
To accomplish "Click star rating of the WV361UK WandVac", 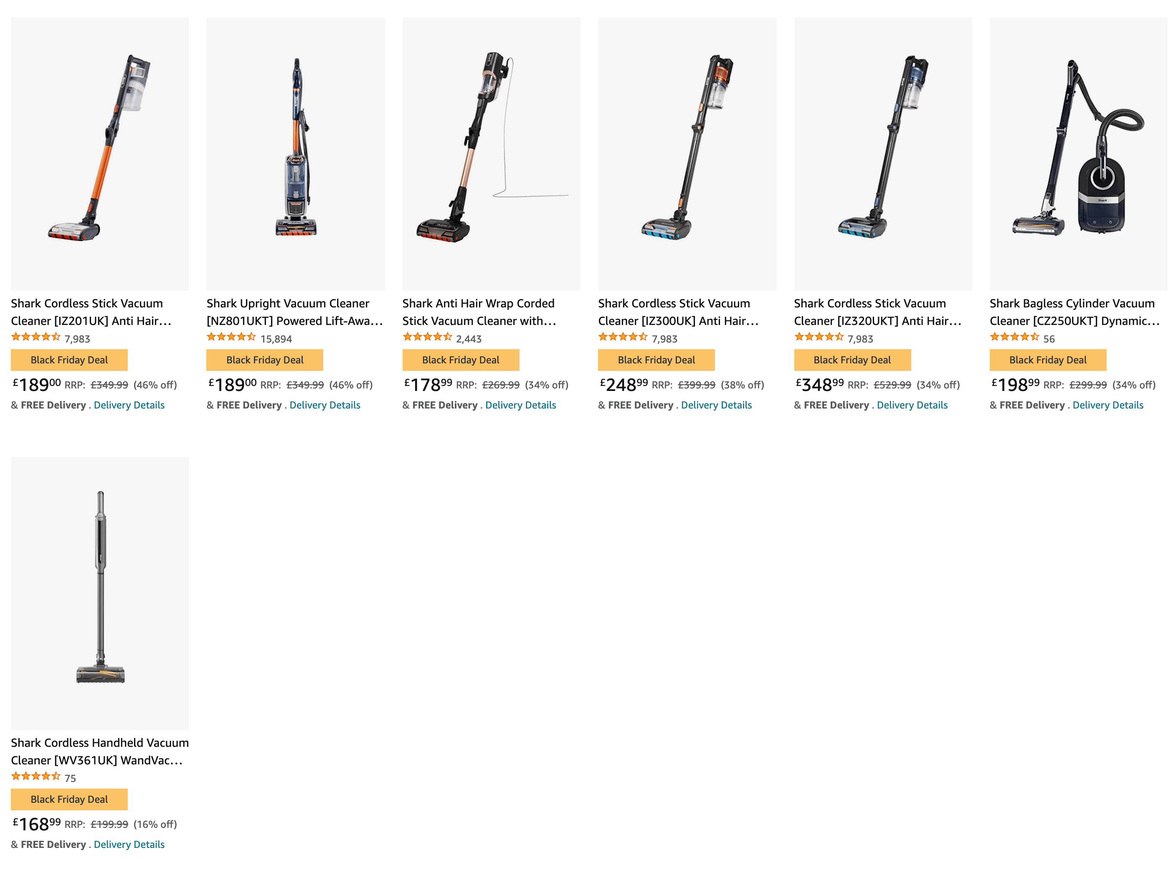I will [x=35, y=776].
